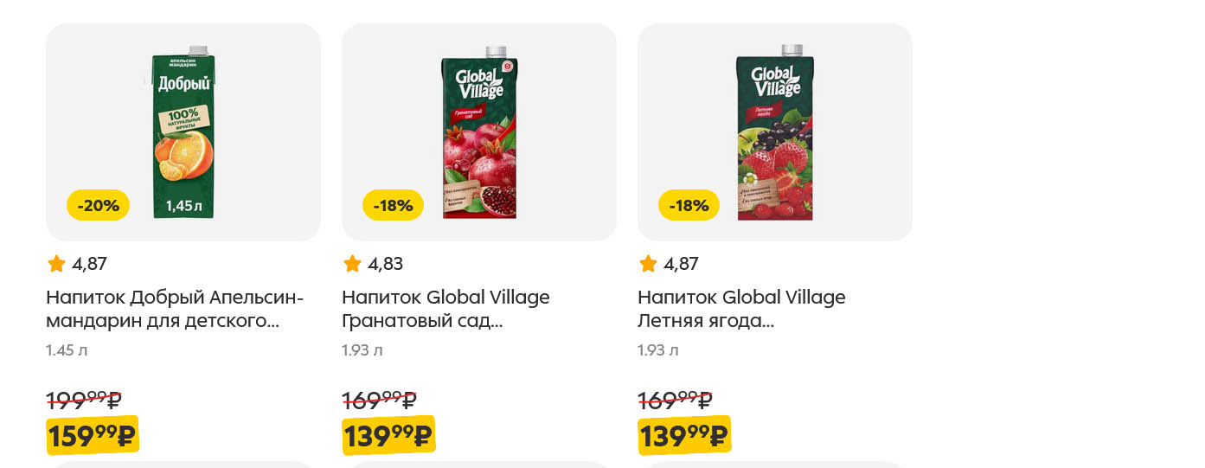This screenshot has width=1205, height=468.
Task: Click the 159,99 ₽ sale price
Action: (92, 435)
